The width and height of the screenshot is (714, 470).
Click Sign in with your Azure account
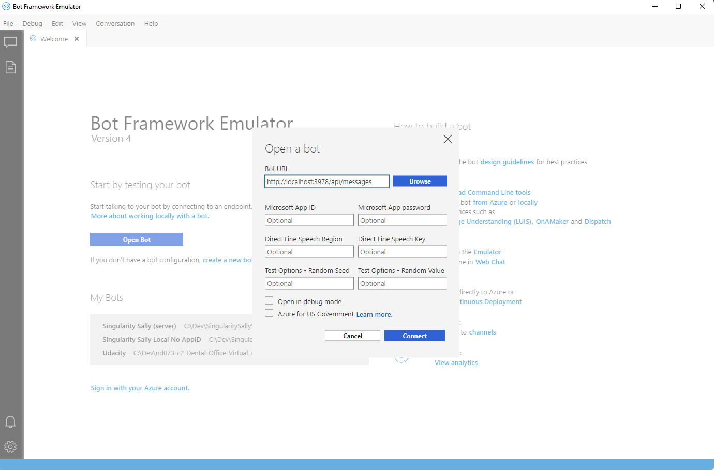tap(140, 388)
